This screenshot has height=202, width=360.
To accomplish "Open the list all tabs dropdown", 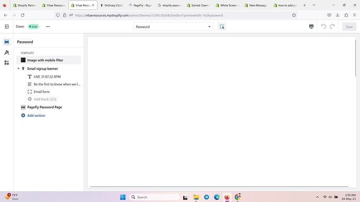I will click(314, 5).
